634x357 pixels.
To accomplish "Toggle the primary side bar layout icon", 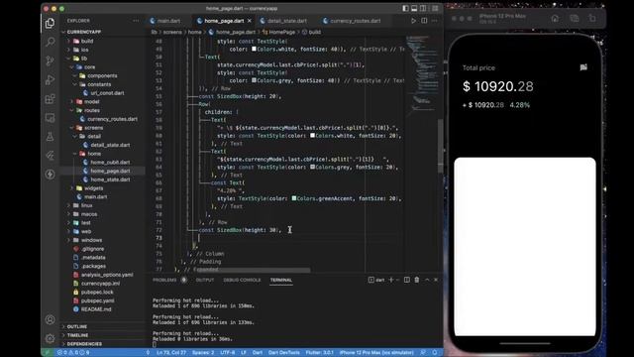I will pos(405,8).
